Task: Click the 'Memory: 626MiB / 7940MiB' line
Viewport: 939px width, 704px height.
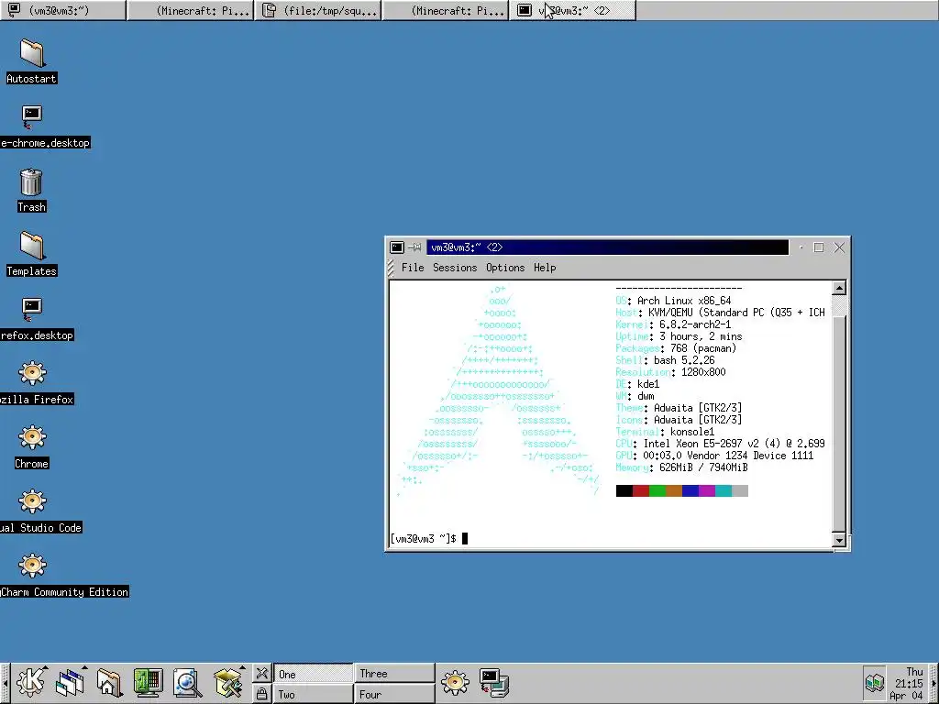Action: click(681, 467)
